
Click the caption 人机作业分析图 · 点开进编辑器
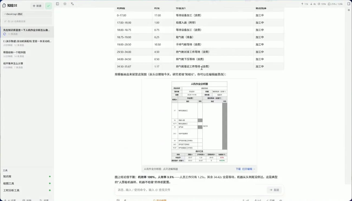161,169
